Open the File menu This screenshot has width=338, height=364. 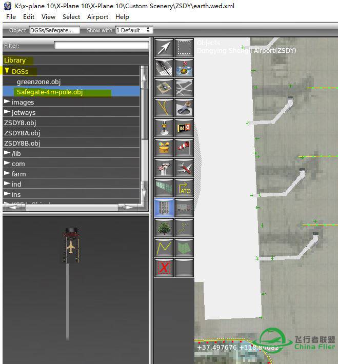click(x=11, y=17)
